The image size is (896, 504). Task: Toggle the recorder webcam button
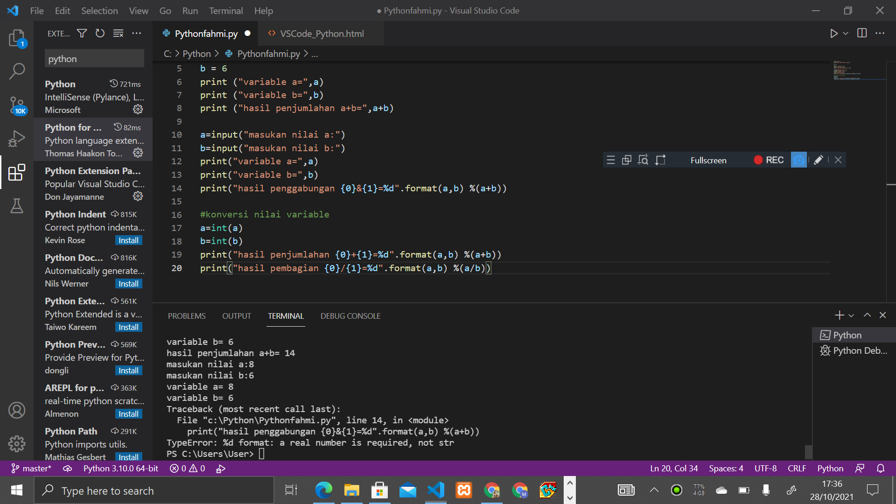(798, 160)
